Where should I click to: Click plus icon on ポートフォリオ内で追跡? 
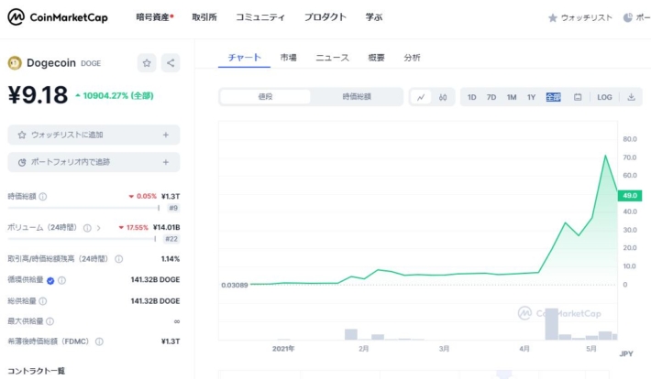point(166,162)
